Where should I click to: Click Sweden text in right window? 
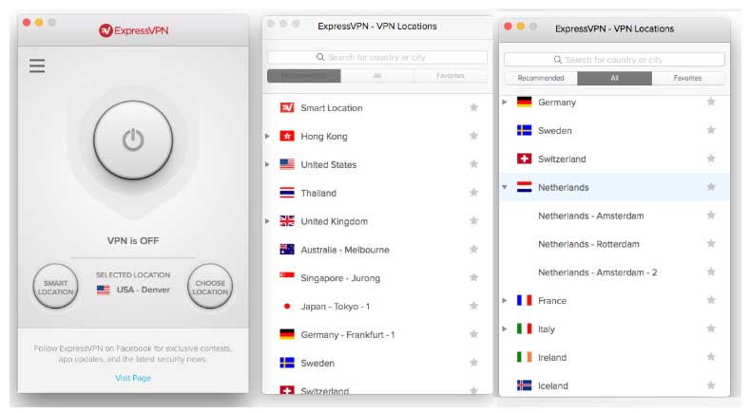(555, 130)
